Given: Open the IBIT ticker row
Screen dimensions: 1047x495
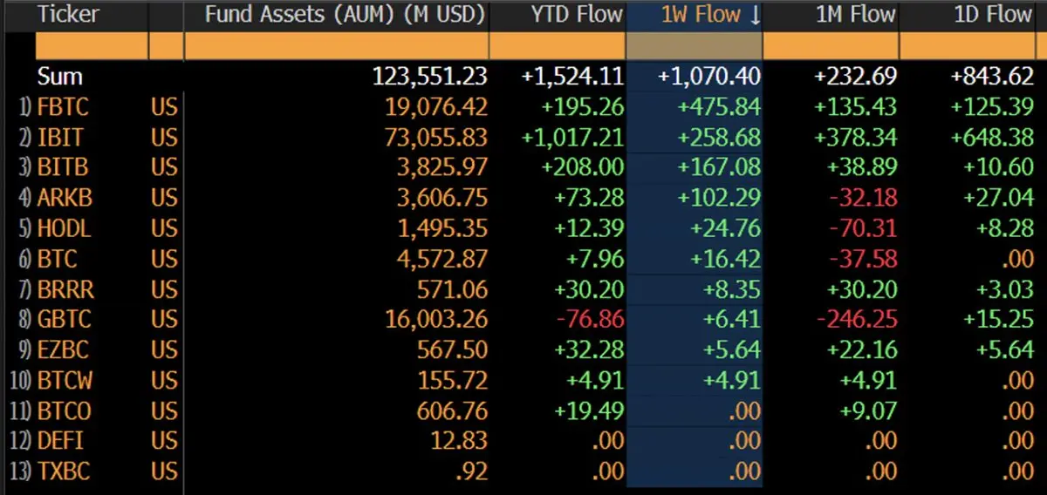Looking at the screenshot, I should 60,138.
